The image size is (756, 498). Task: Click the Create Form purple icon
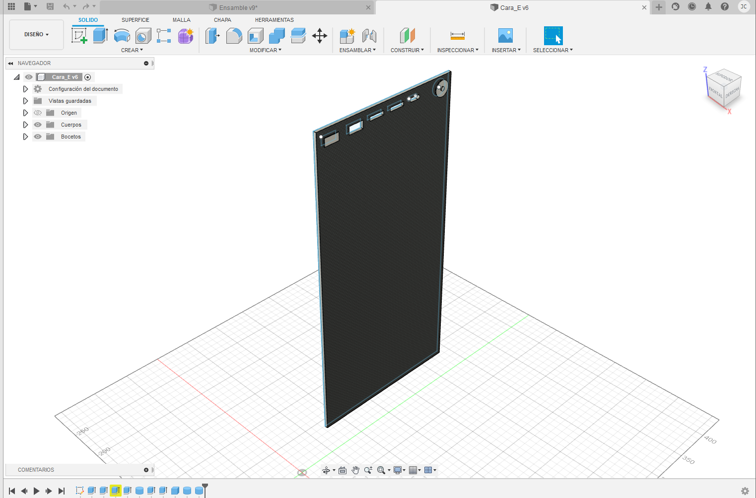[186, 36]
